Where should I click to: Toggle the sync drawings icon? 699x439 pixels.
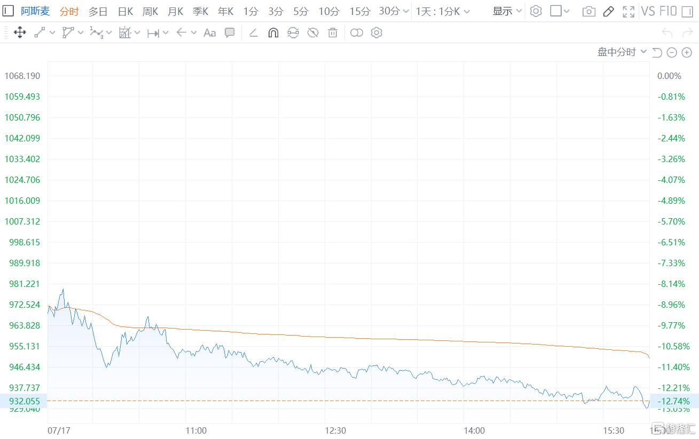[293, 33]
